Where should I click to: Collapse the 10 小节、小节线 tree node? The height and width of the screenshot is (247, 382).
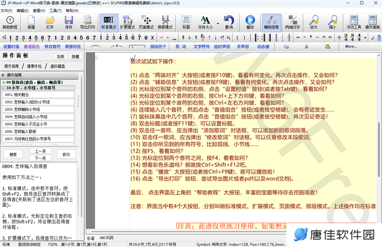click(4, 88)
